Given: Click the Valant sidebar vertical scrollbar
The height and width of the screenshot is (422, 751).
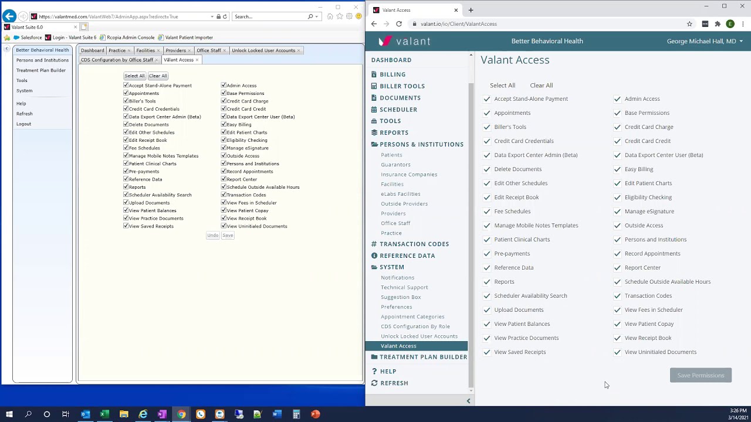Looking at the screenshot, I should 471,234.
